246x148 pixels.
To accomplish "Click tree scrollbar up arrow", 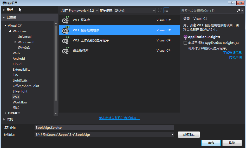I will coord(56,23).
